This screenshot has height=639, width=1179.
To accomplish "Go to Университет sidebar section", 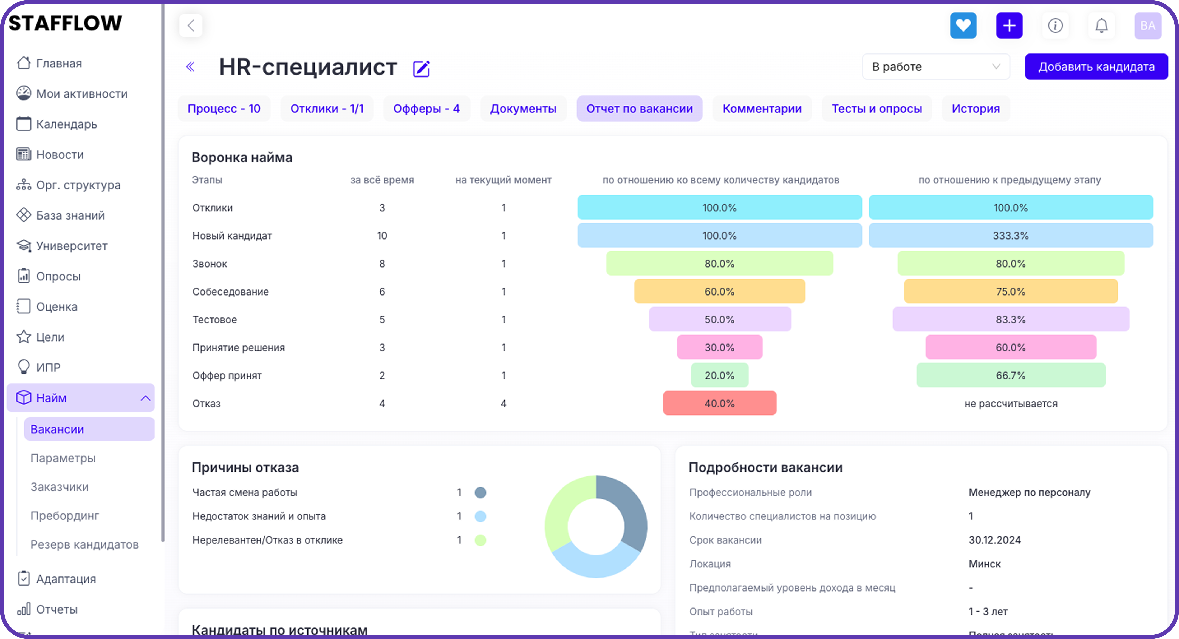I will tap(71, 246).
